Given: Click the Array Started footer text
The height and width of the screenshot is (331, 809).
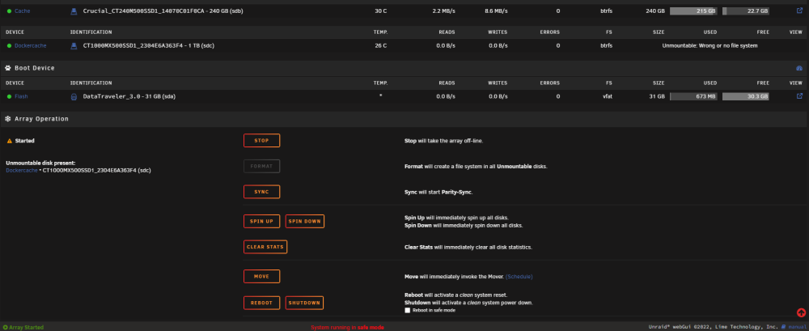Looking at the screenshot, I should [27, 328].
